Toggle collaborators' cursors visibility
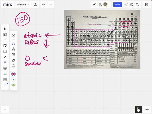This screenshot has height=114, width=152. pyautogui.click(x=95, y=4)
